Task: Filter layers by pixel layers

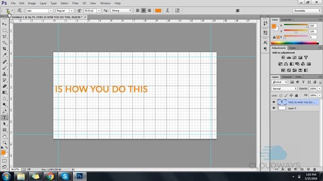Action: coord(292,82)
